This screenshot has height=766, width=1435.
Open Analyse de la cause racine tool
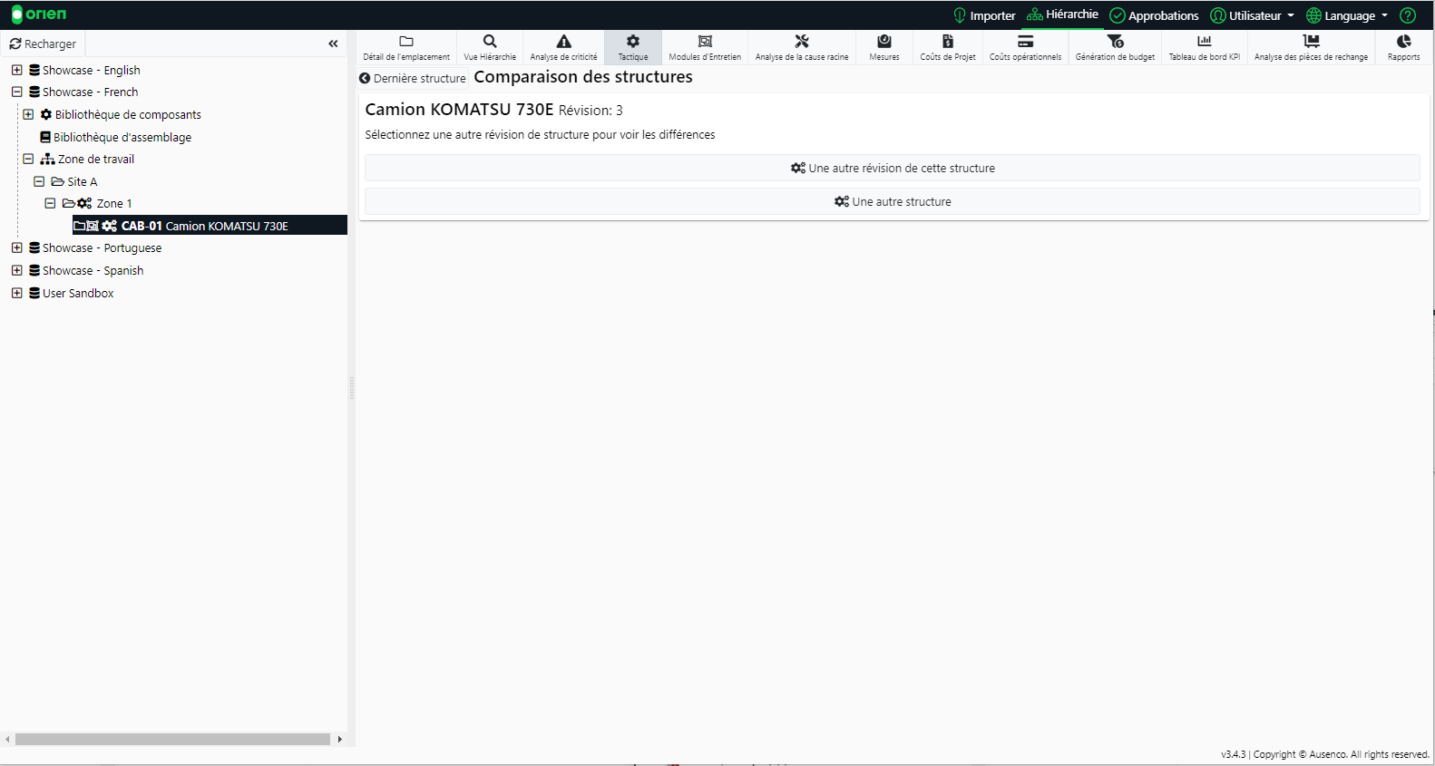click(x=801, y=42)
